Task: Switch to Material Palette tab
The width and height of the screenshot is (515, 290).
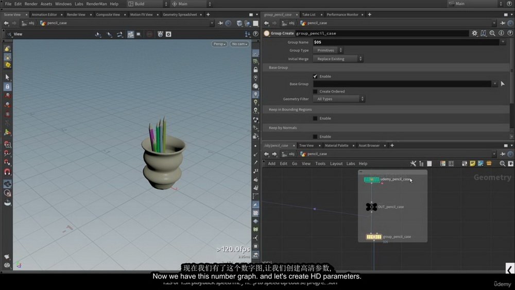Action: 336,145
